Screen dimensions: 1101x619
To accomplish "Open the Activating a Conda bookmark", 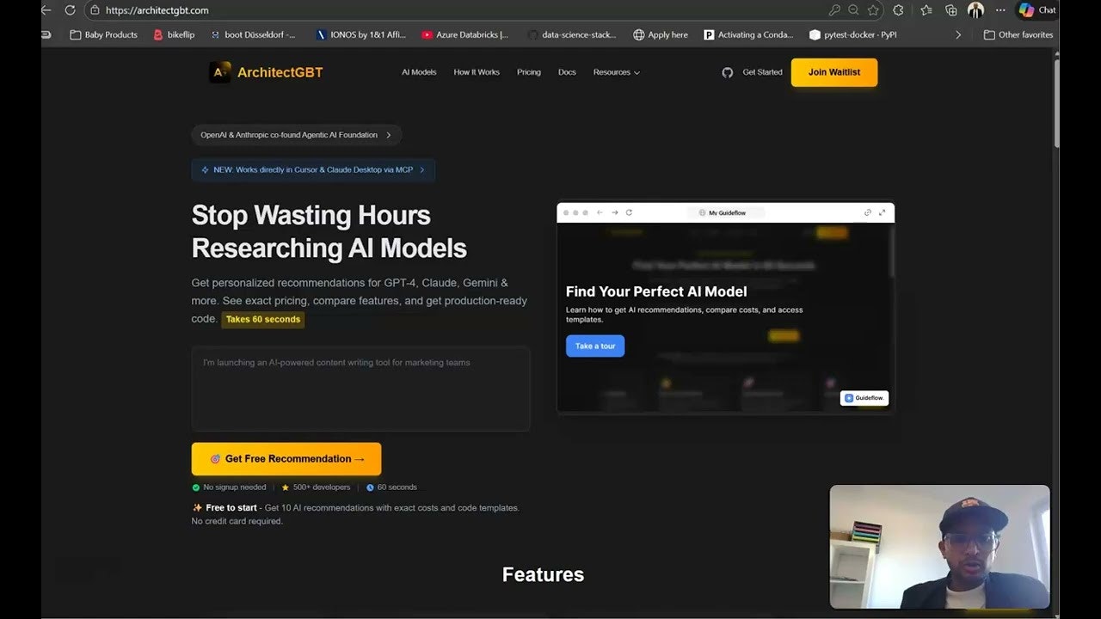I will 748,34.
